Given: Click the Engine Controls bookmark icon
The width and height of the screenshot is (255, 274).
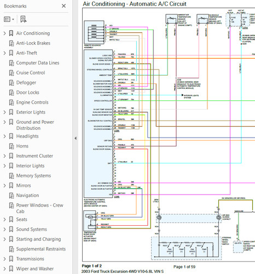Looking at the screenshot, I should [11, 102].
